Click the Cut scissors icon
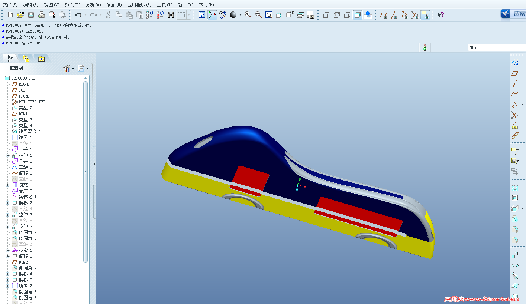 pyautogui.click(x=109, y=15)
